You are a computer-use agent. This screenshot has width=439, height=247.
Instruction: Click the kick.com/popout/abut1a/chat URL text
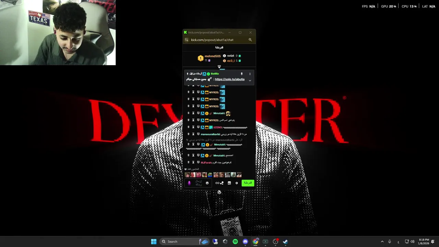coord(212,40)
